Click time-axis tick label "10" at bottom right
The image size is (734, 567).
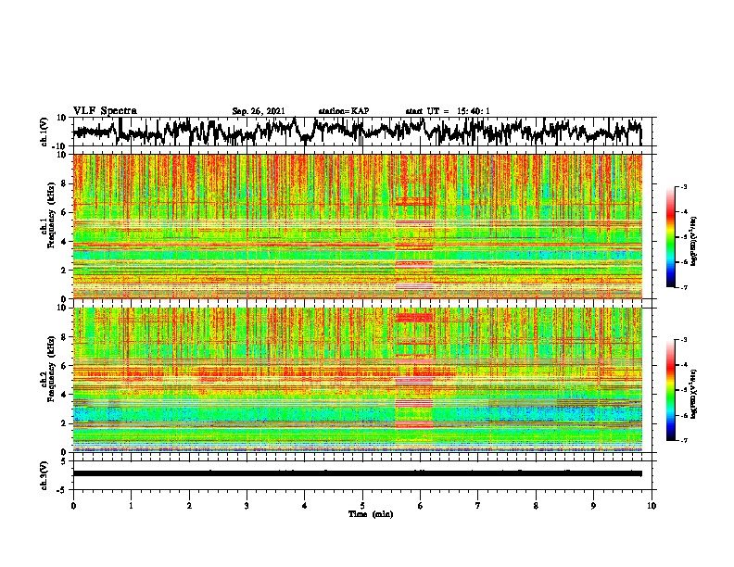(652, 506)
